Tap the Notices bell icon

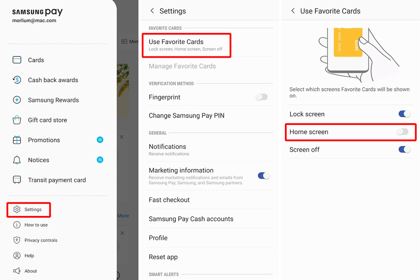17,160
